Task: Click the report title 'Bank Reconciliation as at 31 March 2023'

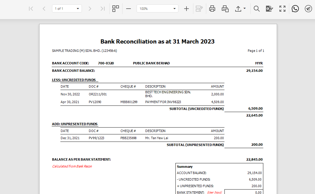Action: click(x=157, y=41)
